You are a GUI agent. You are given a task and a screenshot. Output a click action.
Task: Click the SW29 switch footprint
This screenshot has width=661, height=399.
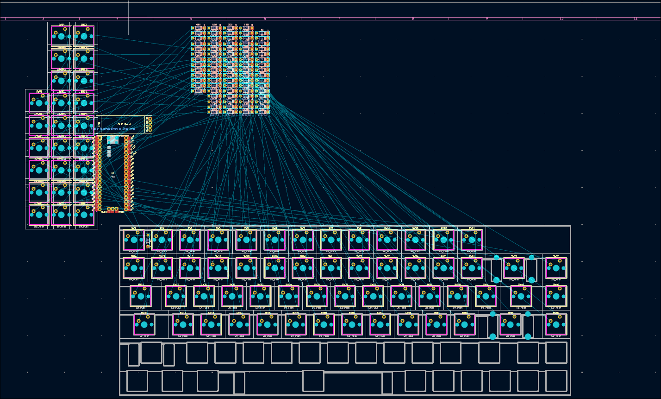click(x=141, y=296)
